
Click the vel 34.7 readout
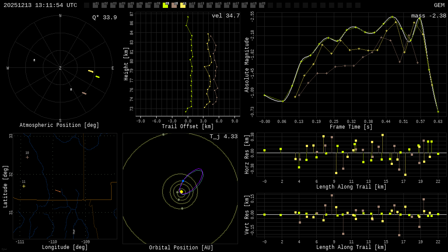point(225,16)
